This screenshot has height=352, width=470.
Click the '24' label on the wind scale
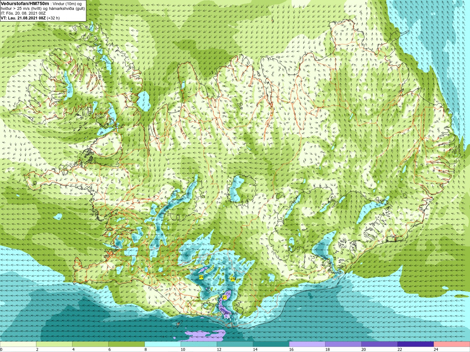tap(436, 349)
